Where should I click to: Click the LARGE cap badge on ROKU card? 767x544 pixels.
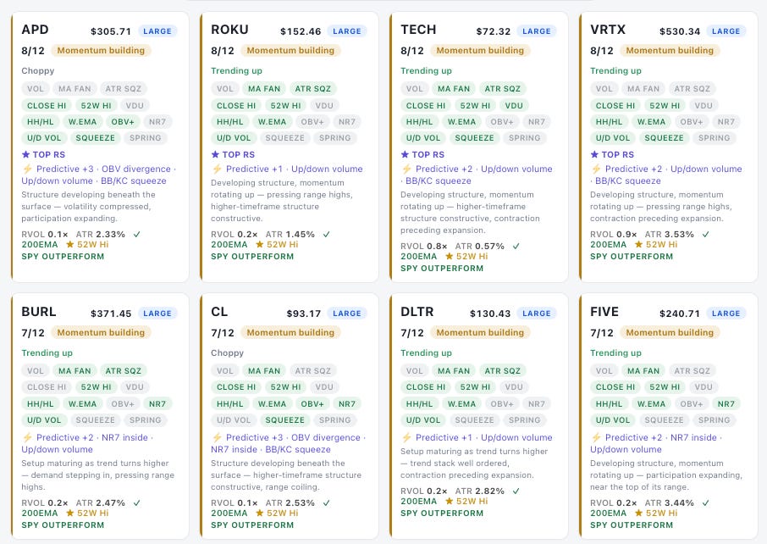pos(346,31)
